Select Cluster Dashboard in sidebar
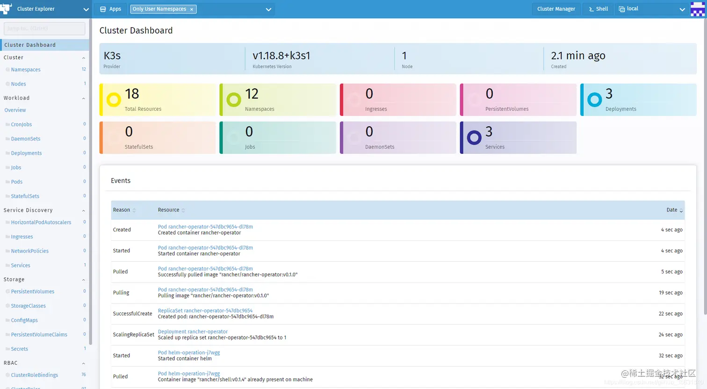Image resolution: width=707 pixels, height=389 pixels. 44,45
